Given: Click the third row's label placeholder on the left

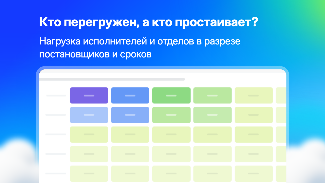Looking at the screenshot, I should (56, 134).
